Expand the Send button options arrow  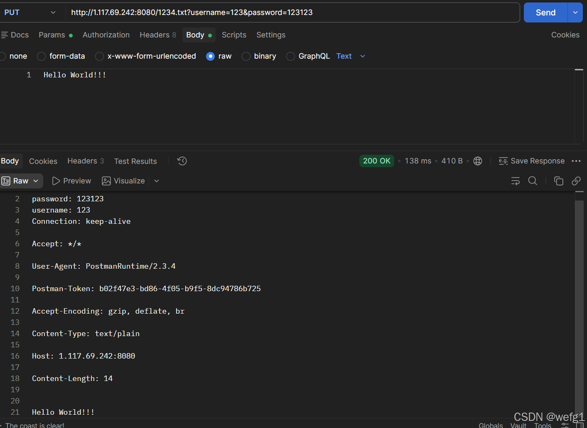(x=575, y=12)
